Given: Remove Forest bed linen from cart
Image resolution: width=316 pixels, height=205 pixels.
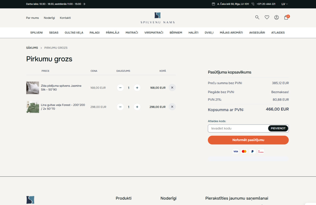Looking at the screenshot, I should click(x=172, y=107).
